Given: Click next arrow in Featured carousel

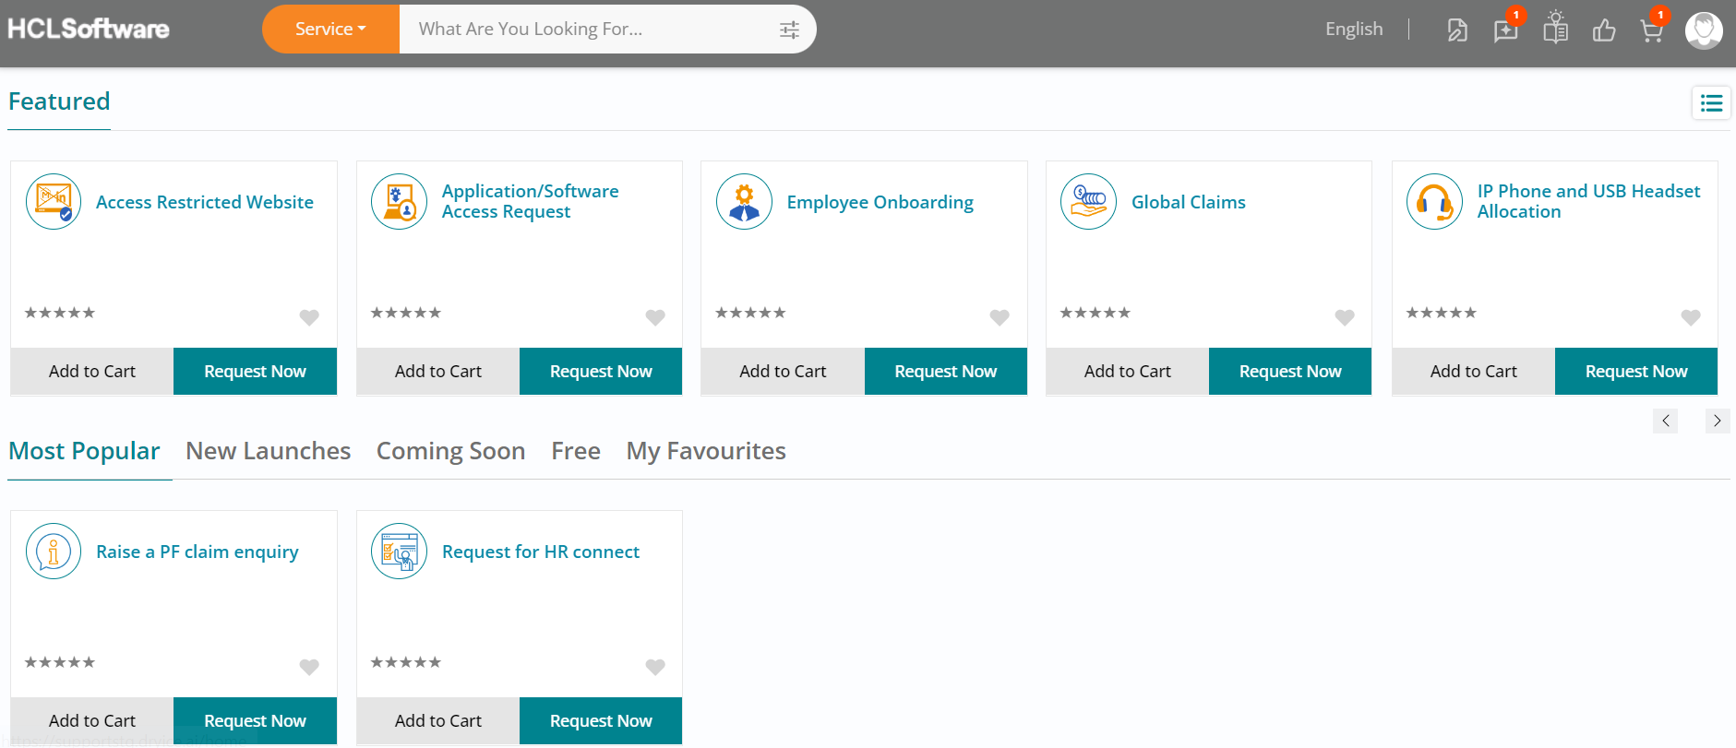Looking at the screenshot, I should point(1717,421).
